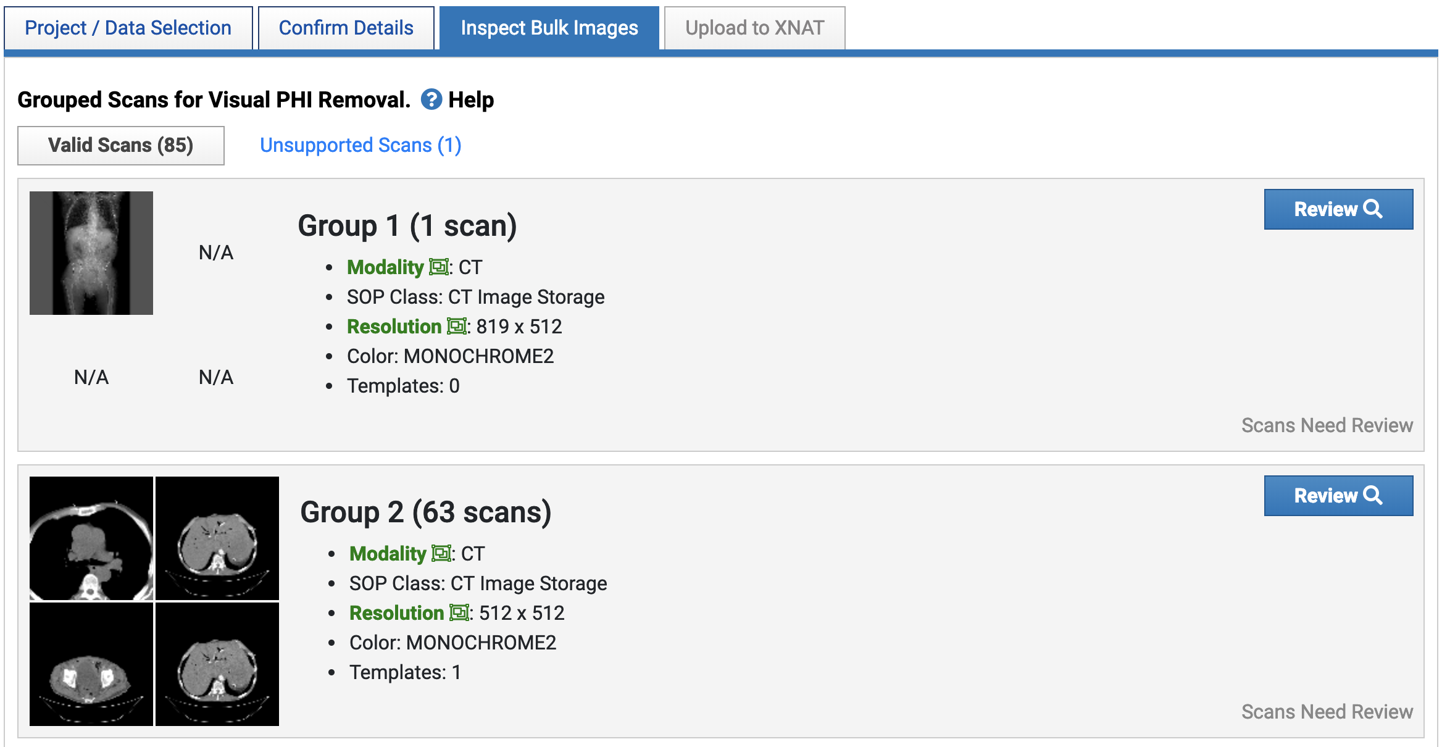Switch to the Confirm Details tab
This screenshot has width=1442, height=747.
pyautogui.click(x=346, y=28)
